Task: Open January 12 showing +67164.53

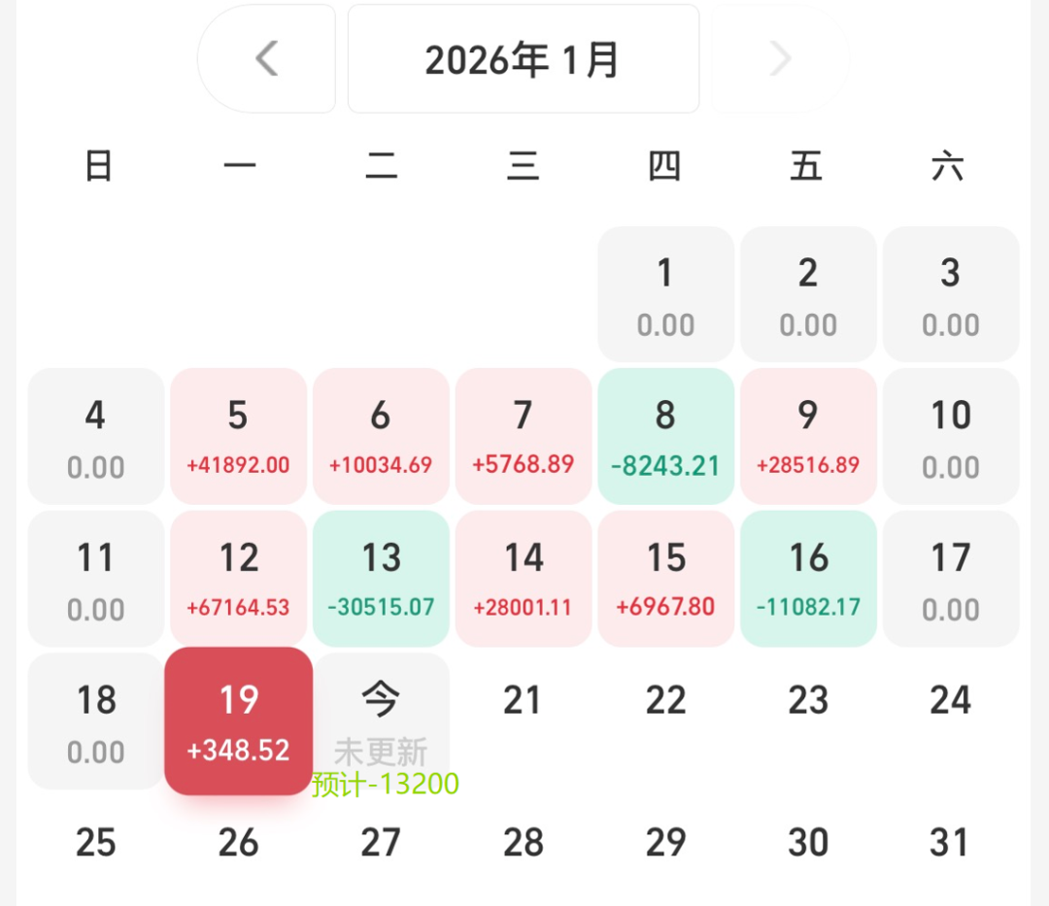Action: click(238, 579)
